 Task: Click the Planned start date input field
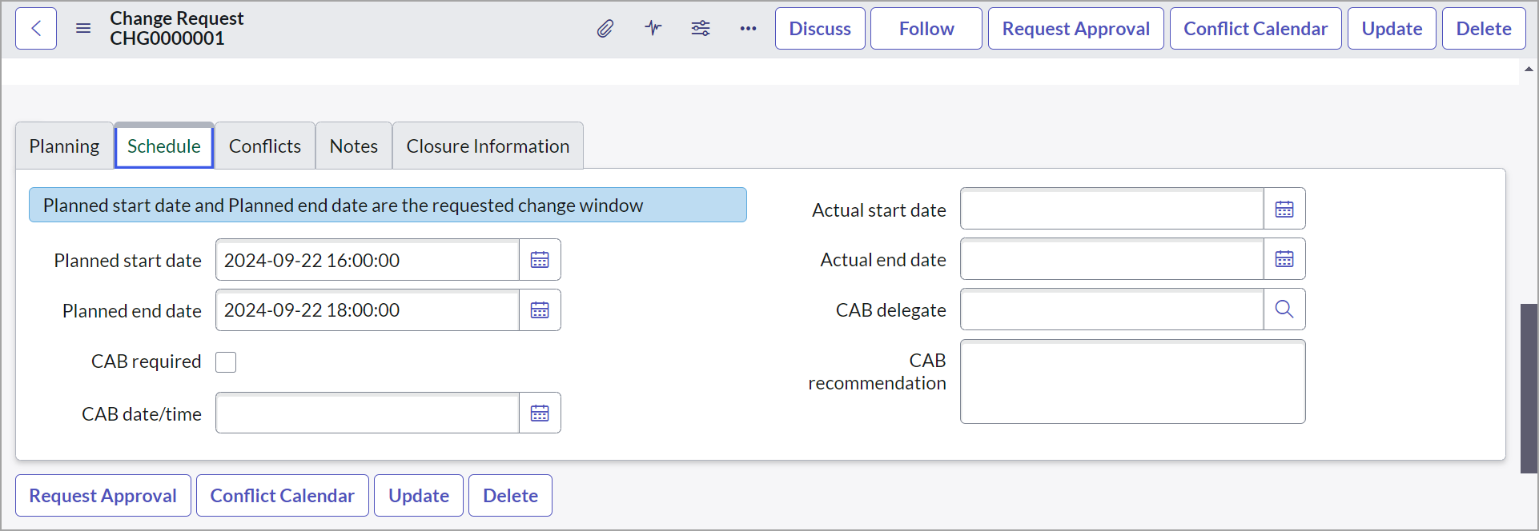tap(368, 260)
